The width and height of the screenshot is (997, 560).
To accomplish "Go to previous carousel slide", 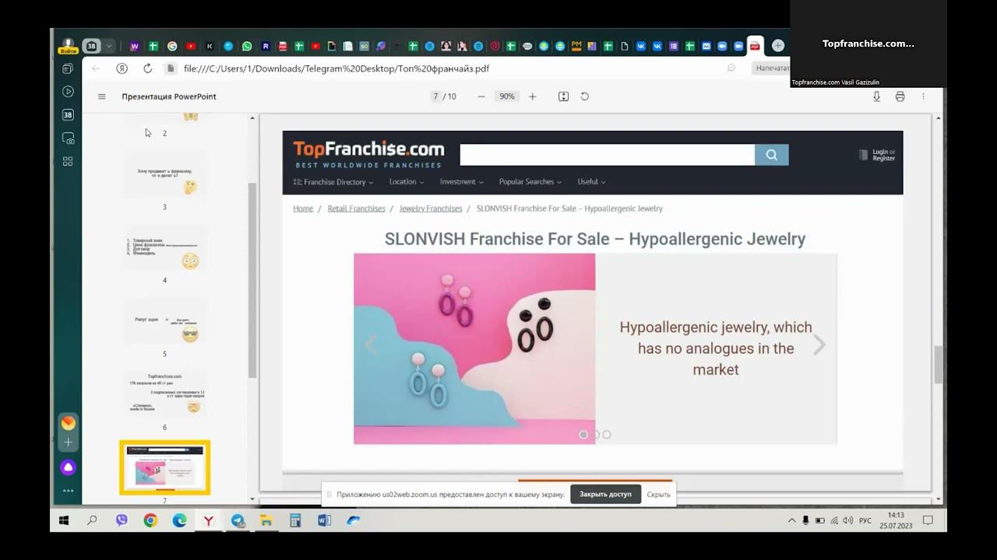I will pyautogui.click(x=372, y=345).
